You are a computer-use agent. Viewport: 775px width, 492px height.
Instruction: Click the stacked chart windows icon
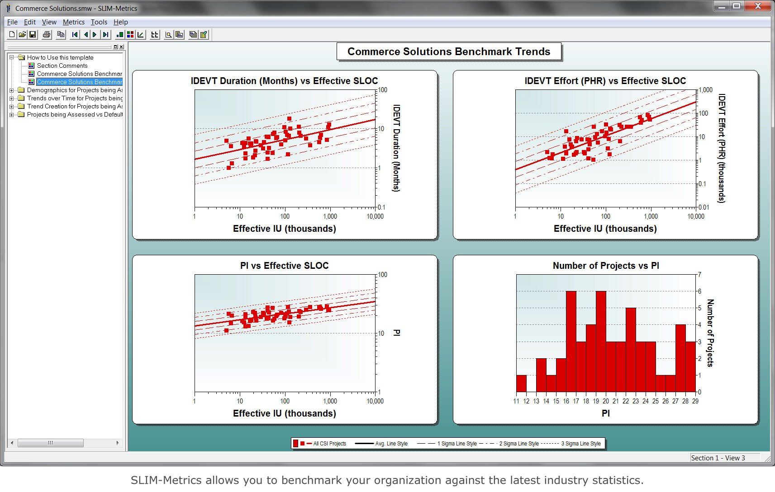(x=193, y=34)
